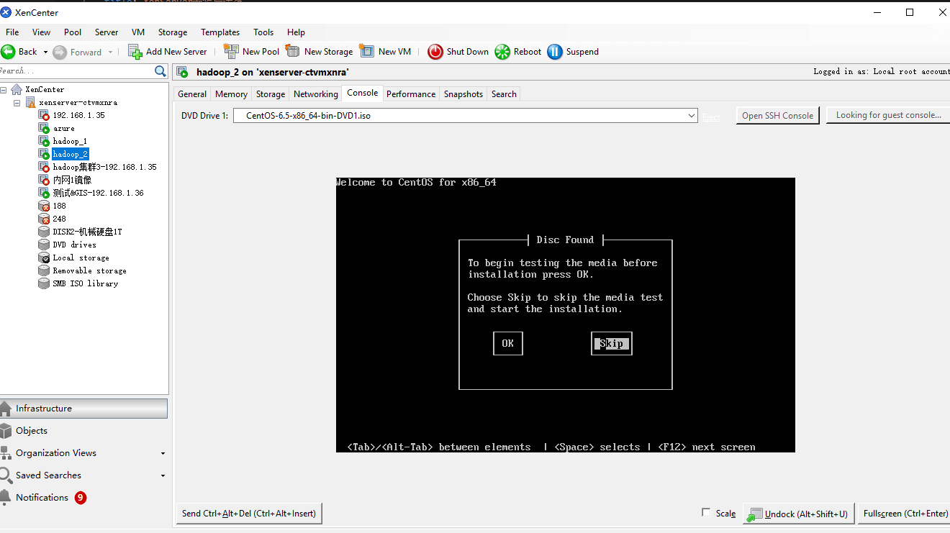Open the Saved Searches dropdown arrow

(x=163, y=476)
